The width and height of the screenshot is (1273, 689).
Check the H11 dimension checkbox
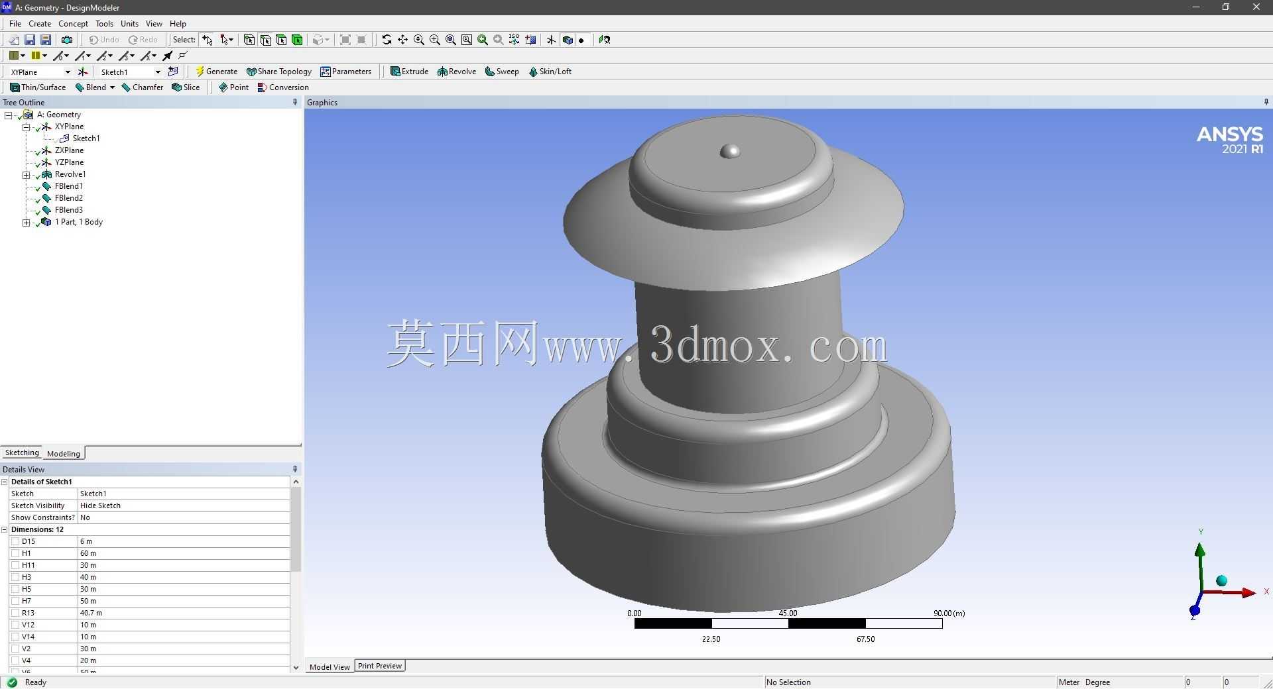(x=15, y=565)
